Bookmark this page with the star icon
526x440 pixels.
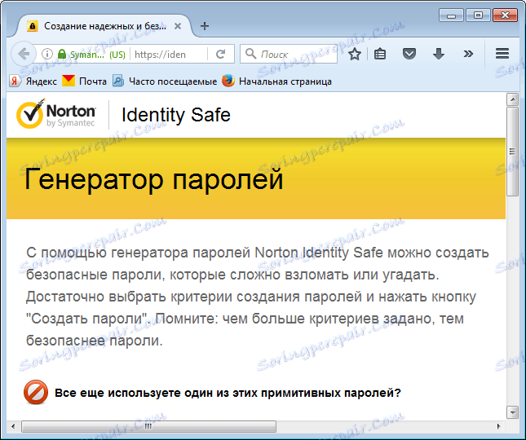click(x=355, y=54)
